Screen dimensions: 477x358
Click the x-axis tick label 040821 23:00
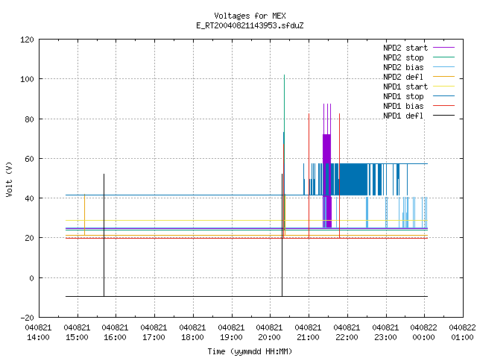coord(385,333)
